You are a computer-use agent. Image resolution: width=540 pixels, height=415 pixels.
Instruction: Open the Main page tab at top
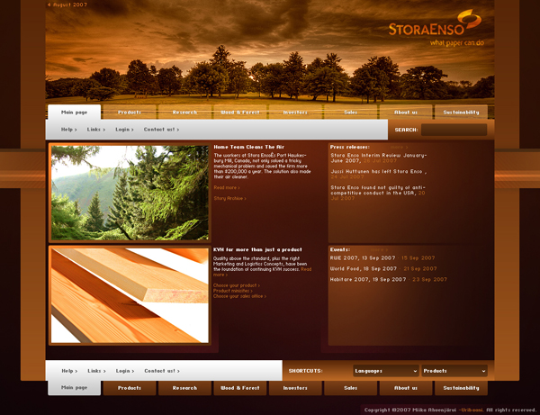pyautogui.click(x=75, y=113)
